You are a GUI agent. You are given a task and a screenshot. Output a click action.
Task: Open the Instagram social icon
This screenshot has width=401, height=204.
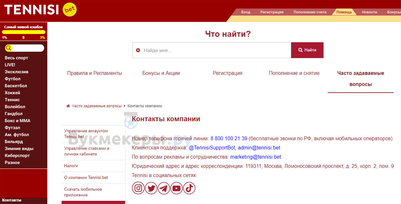pyautogui.click(x=138, y=188)
